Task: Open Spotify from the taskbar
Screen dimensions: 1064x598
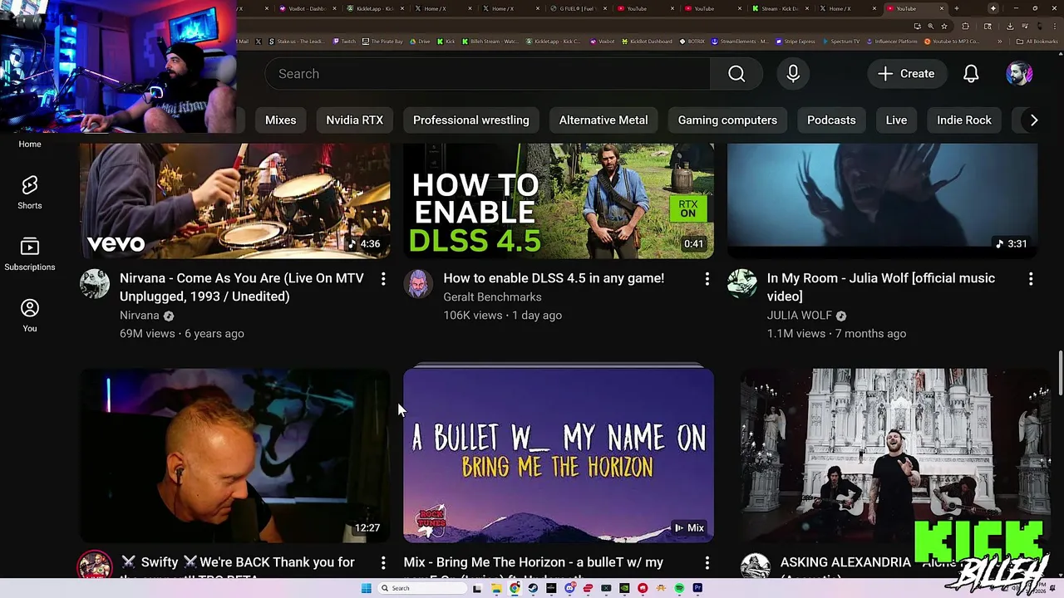Action: [679, 588]
